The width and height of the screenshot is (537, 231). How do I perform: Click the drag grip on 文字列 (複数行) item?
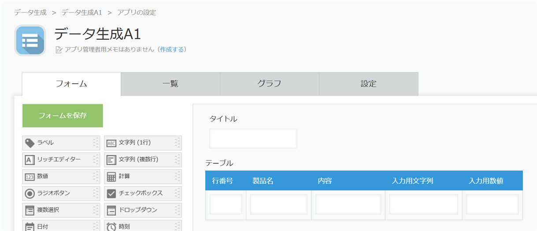[177, 160]
